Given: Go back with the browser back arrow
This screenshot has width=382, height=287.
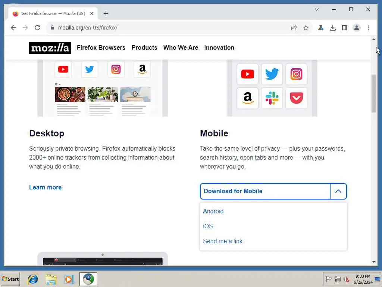Looking at the screenshot, I should click(x=13, y=28).
